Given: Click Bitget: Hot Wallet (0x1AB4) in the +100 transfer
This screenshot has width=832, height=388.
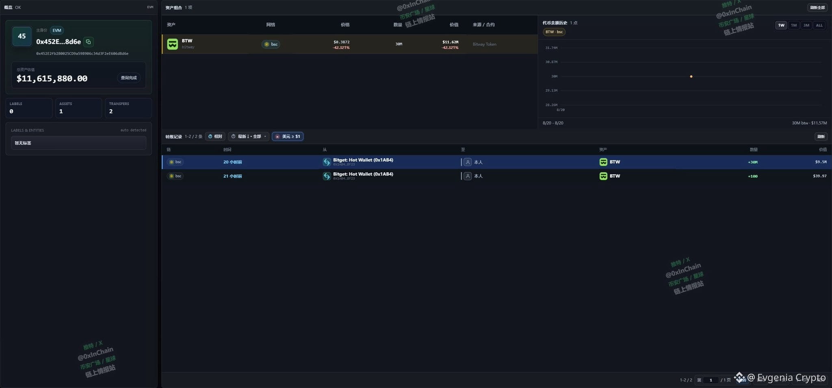Looking at the screenshot, I should (363, 174).
